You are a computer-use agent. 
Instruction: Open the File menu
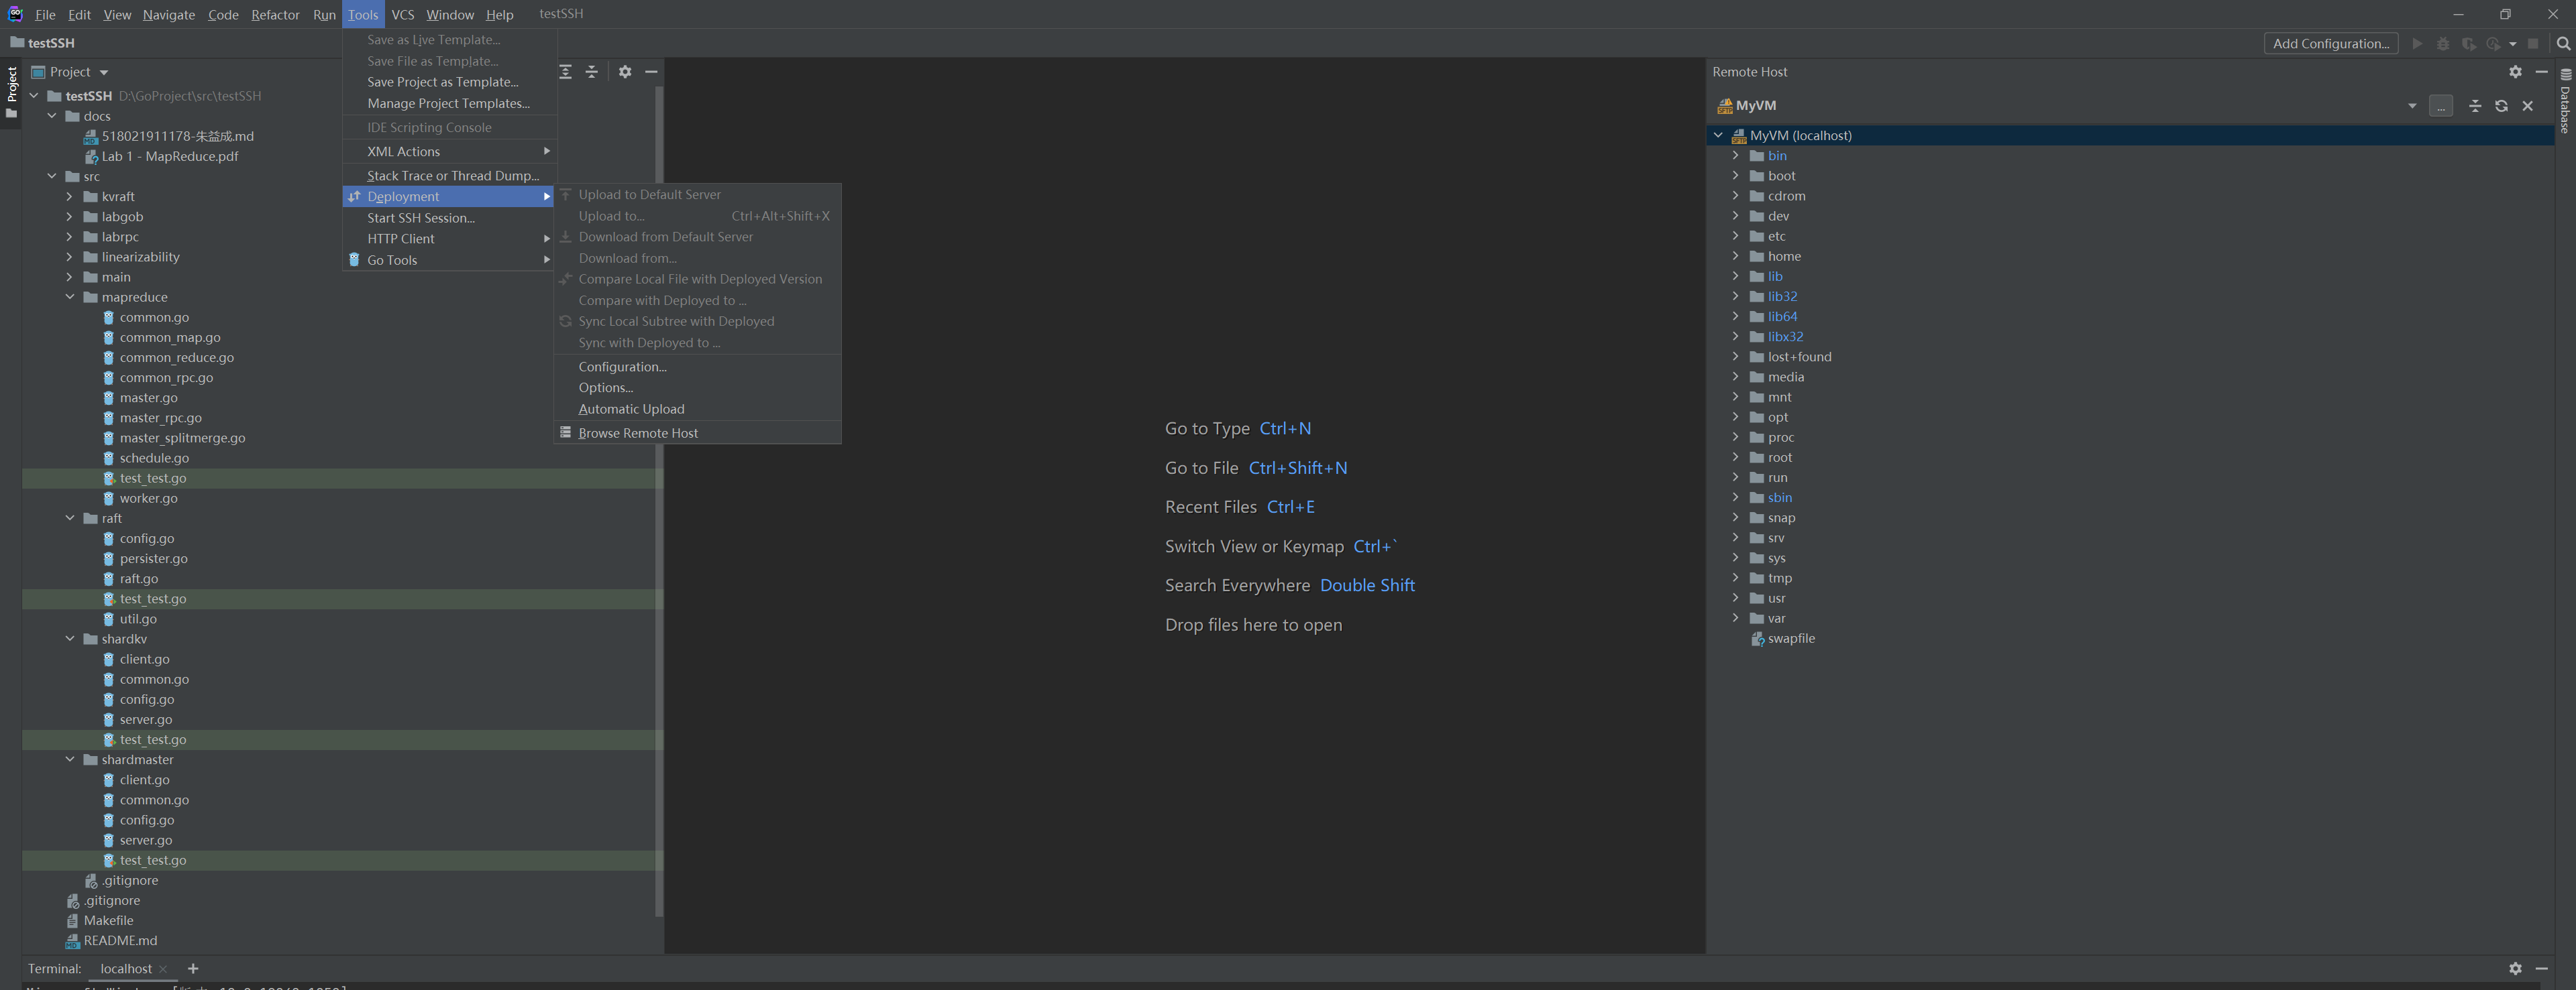click(x=45, y=15)
